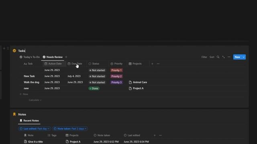Viewport: 257px width, 144px height.
Task: Click the Tasks database title
Action: click(x=22, y=51)
